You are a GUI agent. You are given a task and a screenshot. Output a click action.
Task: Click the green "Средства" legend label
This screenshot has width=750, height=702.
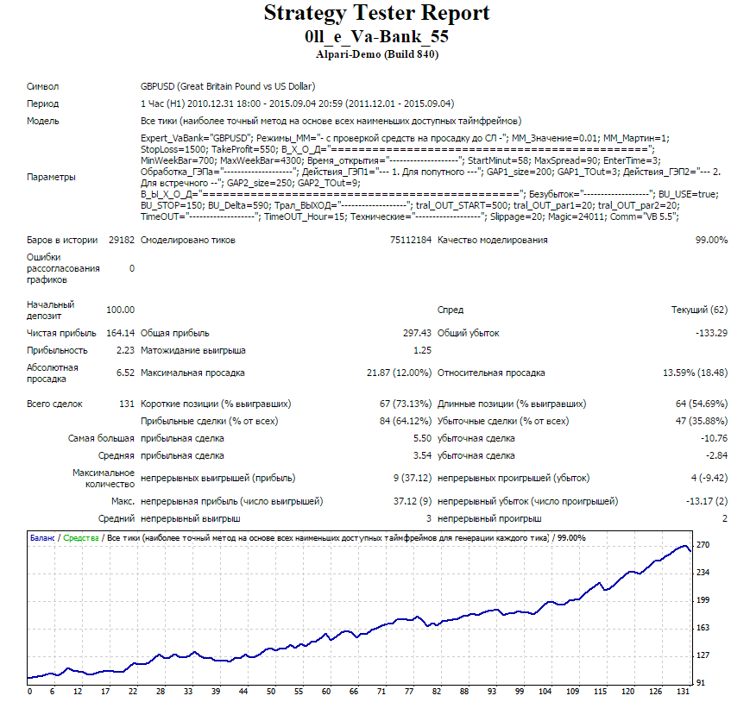point(81,538)
